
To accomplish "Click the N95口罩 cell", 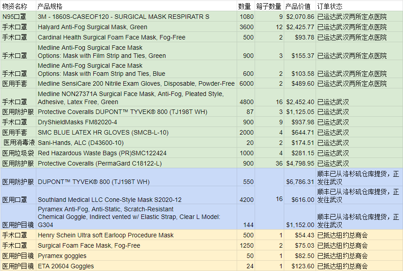I will click(18, 17).
